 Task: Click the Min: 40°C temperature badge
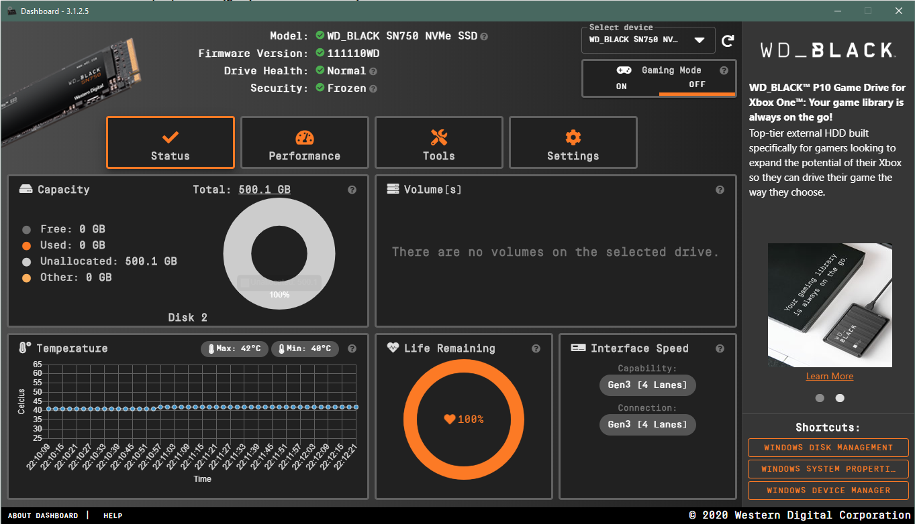305,349
